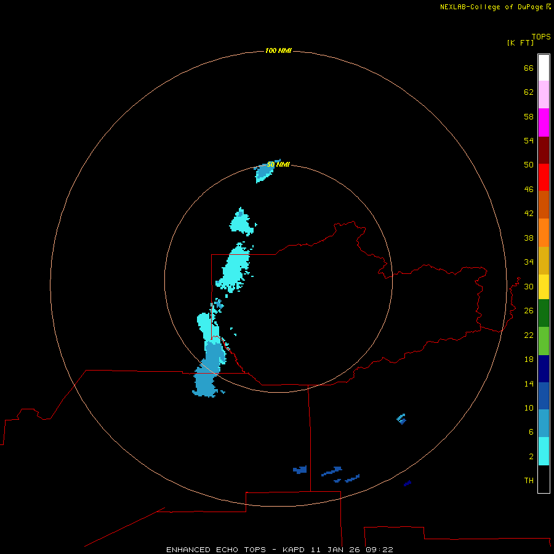Click the TOPS legend title
The height and width of the screenshot is (554, 554).
pyautogui.click(x=541, y=37)
